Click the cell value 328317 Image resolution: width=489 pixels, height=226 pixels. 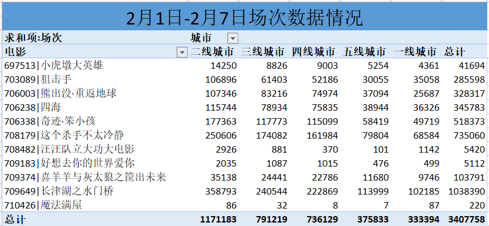pos(469,94)
